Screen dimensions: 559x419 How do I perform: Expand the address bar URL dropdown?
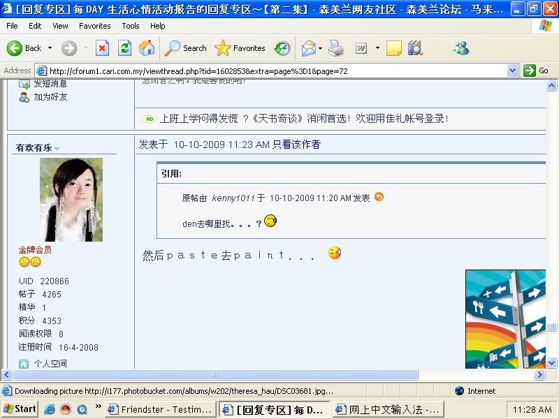coord(512,71)
